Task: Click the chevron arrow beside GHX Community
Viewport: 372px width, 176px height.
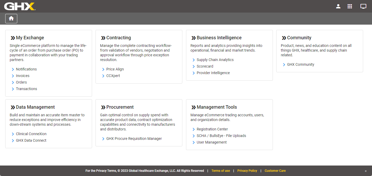Action: pos(284,65)
